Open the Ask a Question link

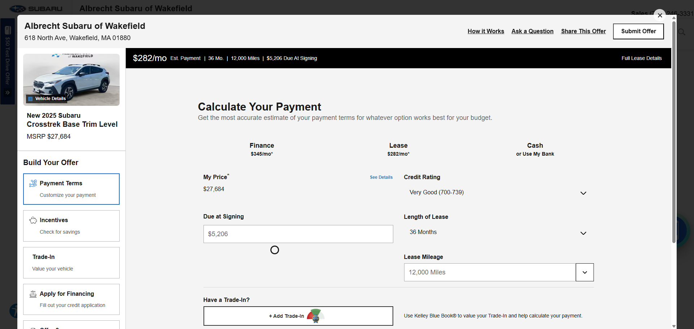(532, 31)
